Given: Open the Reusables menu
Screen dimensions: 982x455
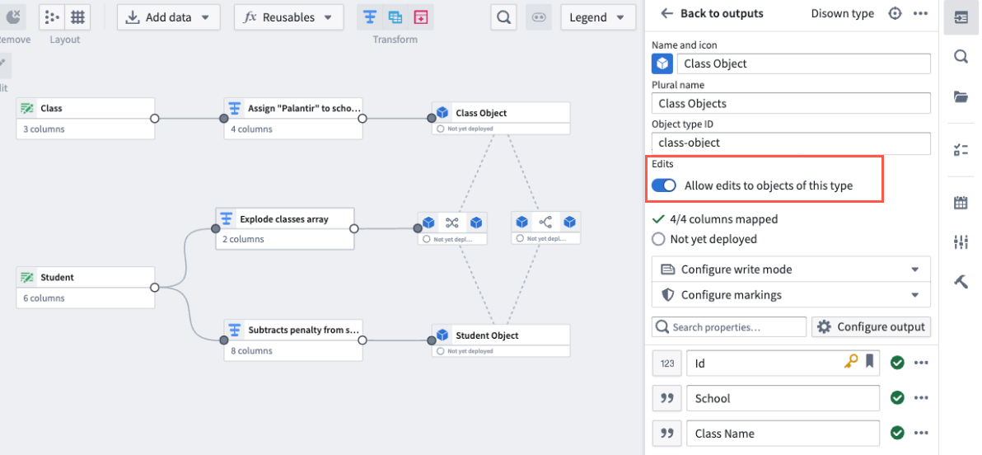Looking at the screenshot, I should click(x=288, y=17).
